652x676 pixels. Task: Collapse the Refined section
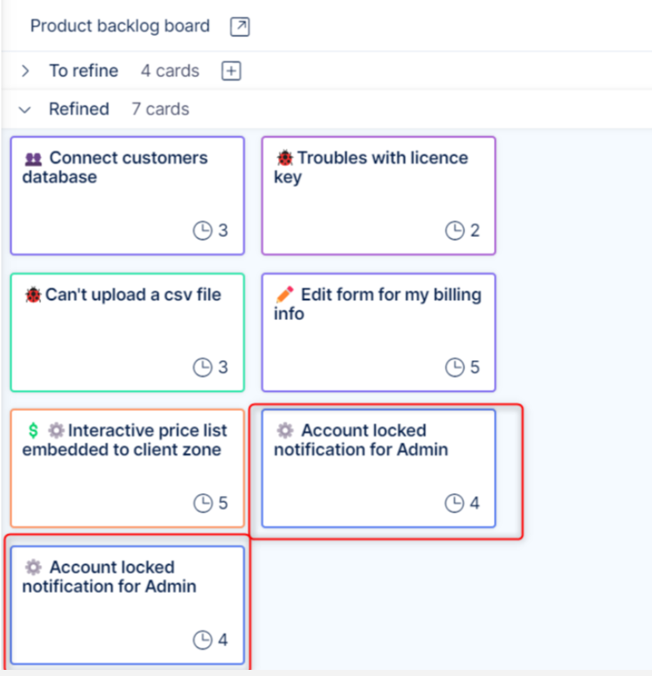tap(25, 109)
